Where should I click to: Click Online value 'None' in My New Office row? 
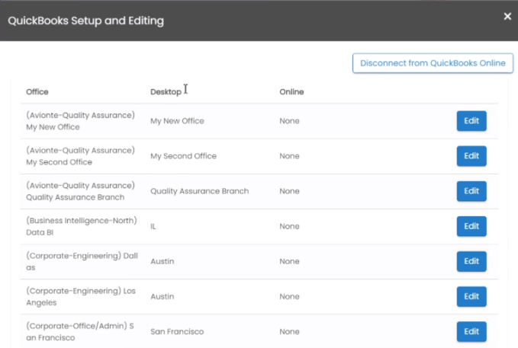(x=289, y=121)
